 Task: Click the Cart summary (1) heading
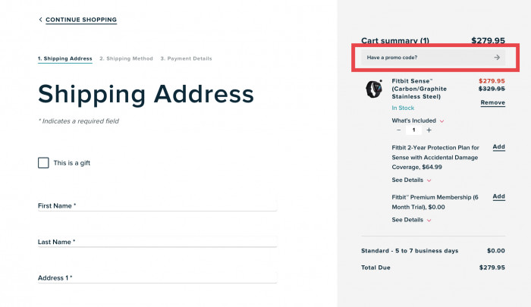click(x=395, y=41)
